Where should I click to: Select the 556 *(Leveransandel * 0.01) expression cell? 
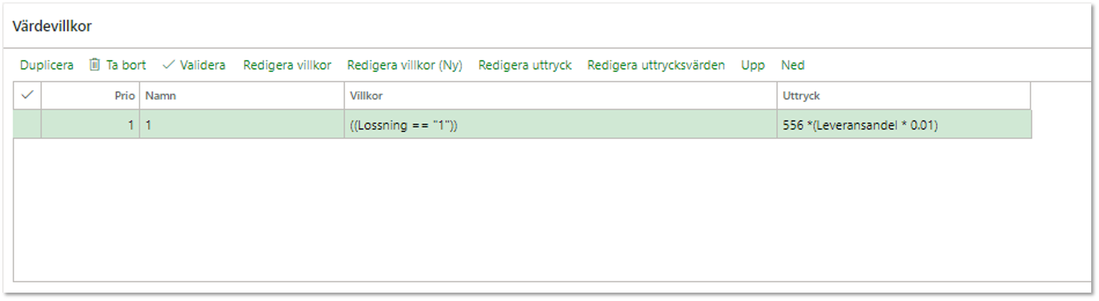(903, 125)
